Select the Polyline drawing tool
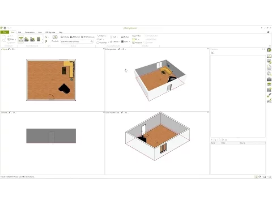The image size is (272, 204). pos(101,36)
